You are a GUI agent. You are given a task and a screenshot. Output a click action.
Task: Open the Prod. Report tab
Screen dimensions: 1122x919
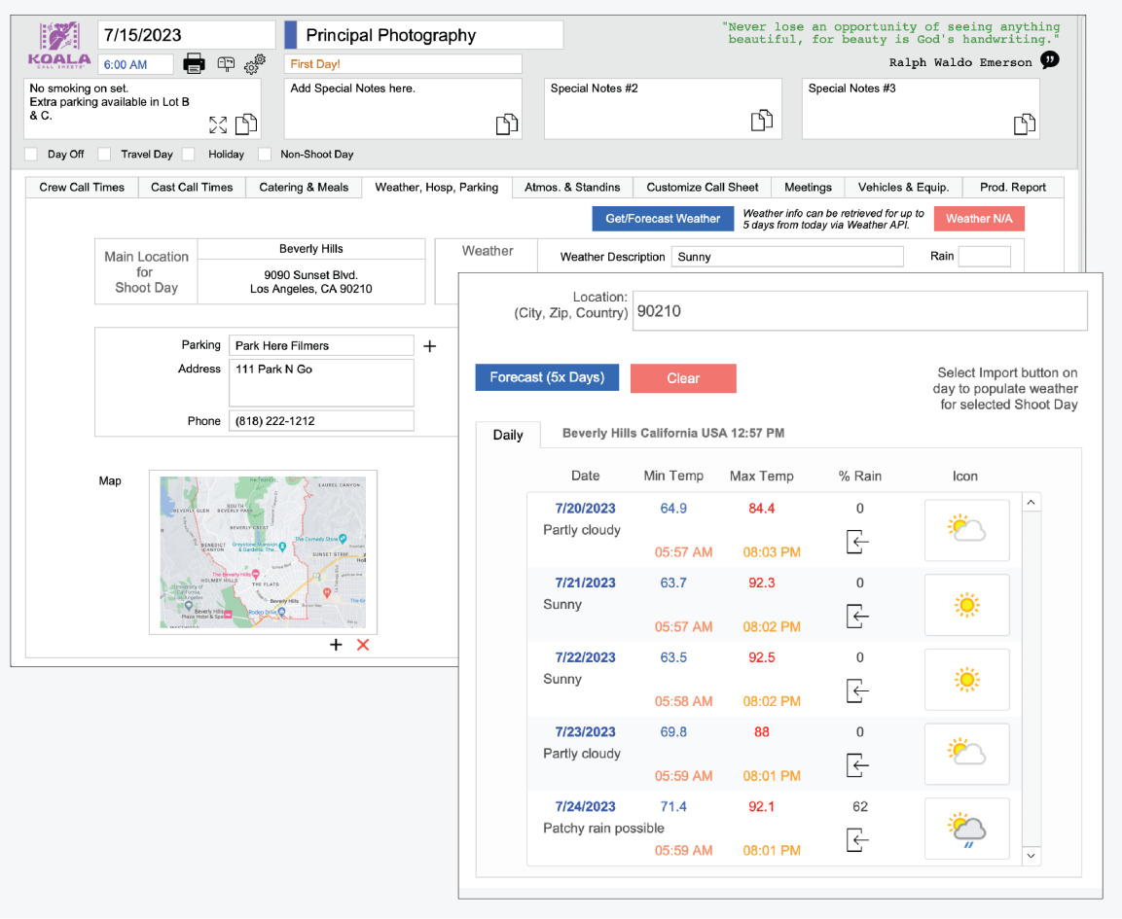click(1013, 188)
